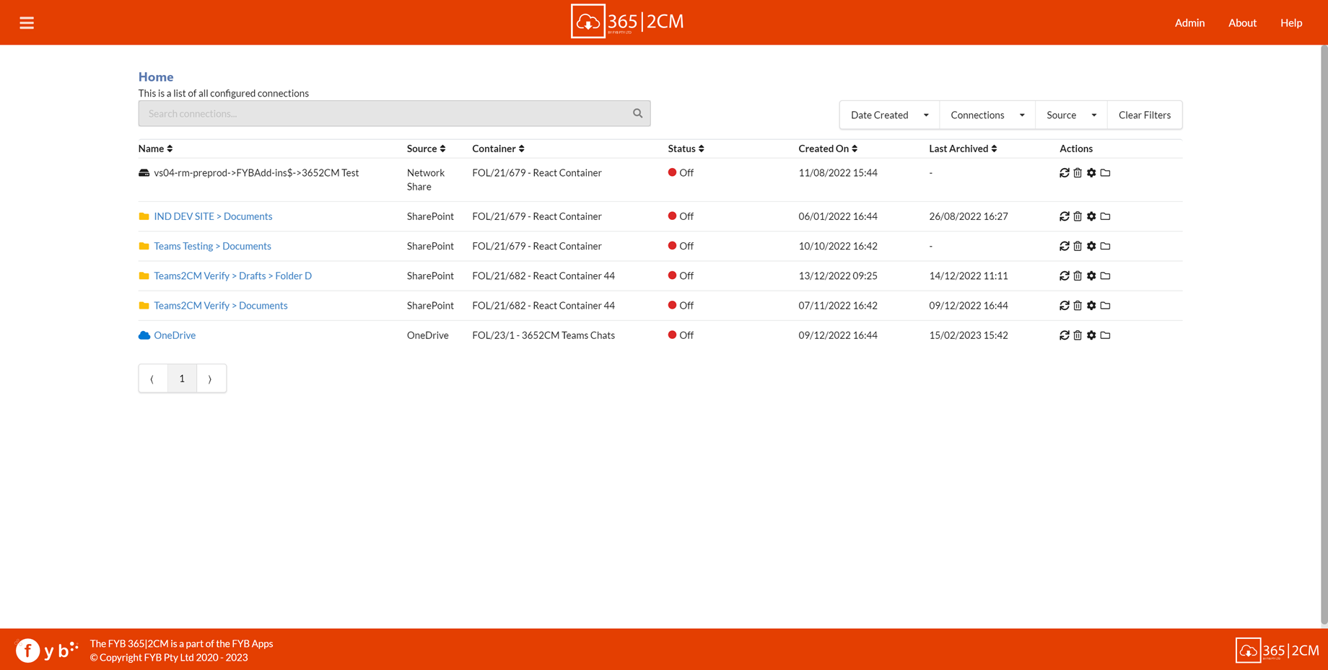1328x670 pixels.
Task: Go to next page of results
Action: point(211,379)
